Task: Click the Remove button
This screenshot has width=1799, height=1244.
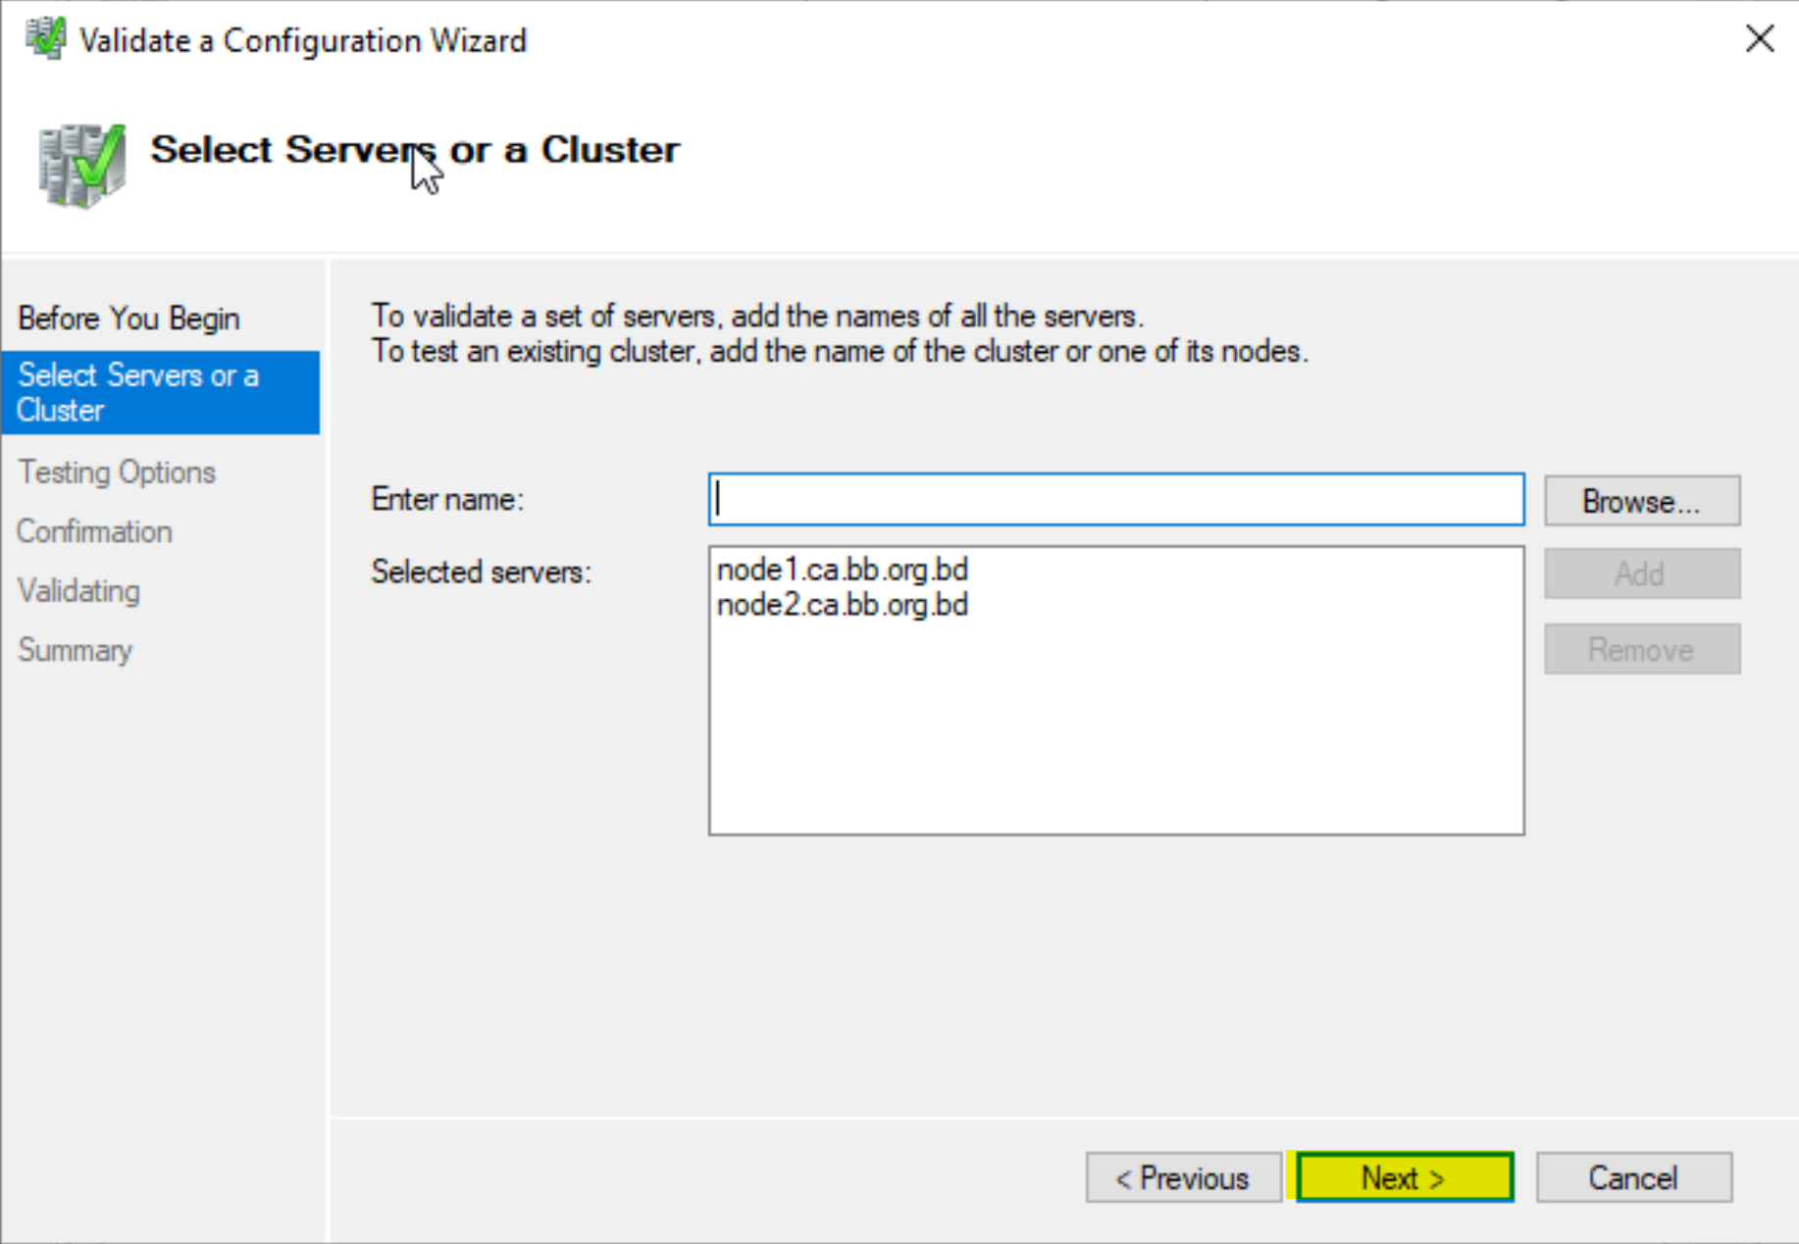Action: coord(1642,649)
